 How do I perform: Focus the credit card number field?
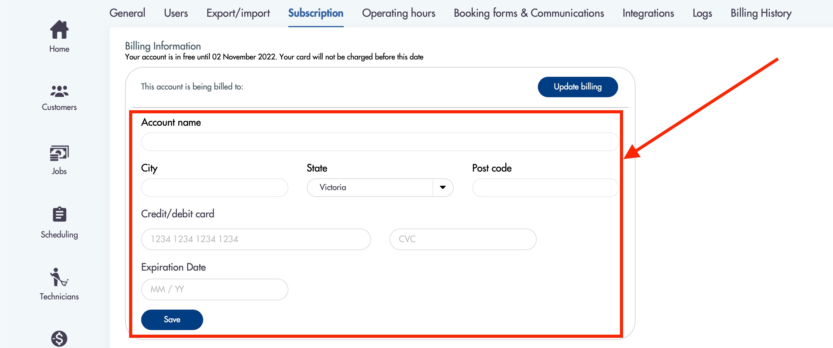[256, 239]
